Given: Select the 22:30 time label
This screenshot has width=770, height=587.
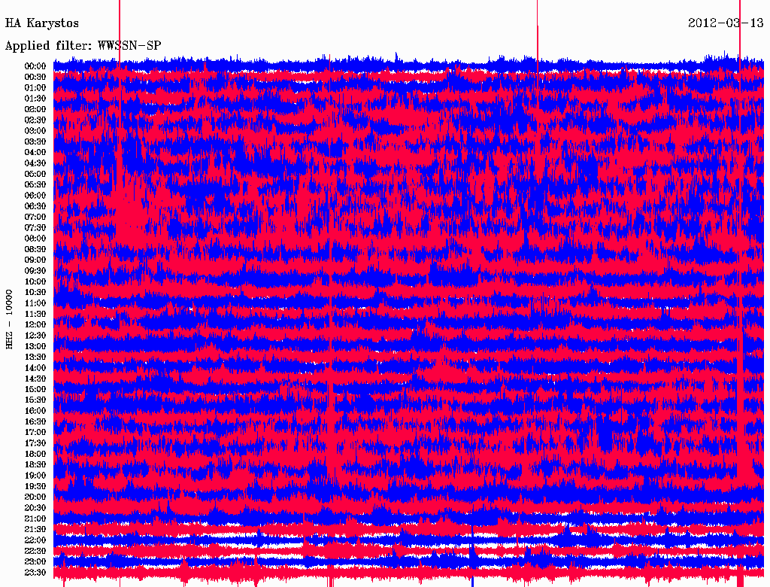Looking at the screenshot, I should (35, 551).
